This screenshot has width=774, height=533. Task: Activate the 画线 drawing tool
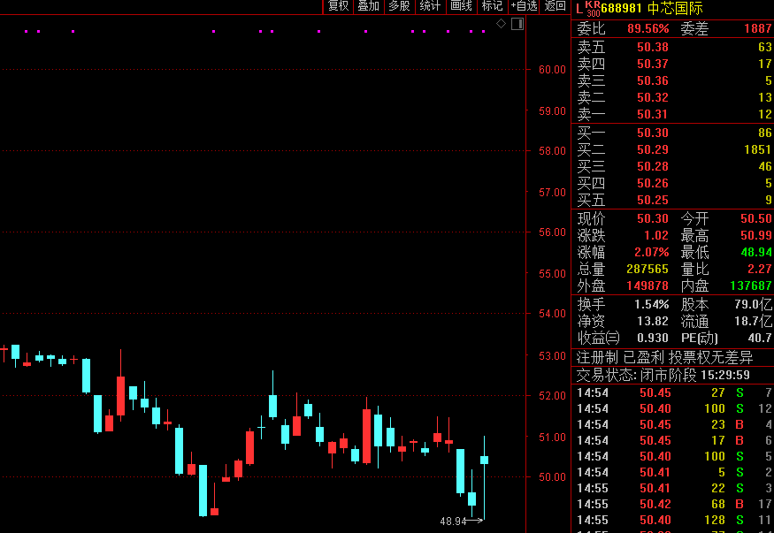tap(461, 6)
